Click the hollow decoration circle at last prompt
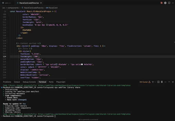The height and width of the screenshot is (121, 175). tap(2, 116)
